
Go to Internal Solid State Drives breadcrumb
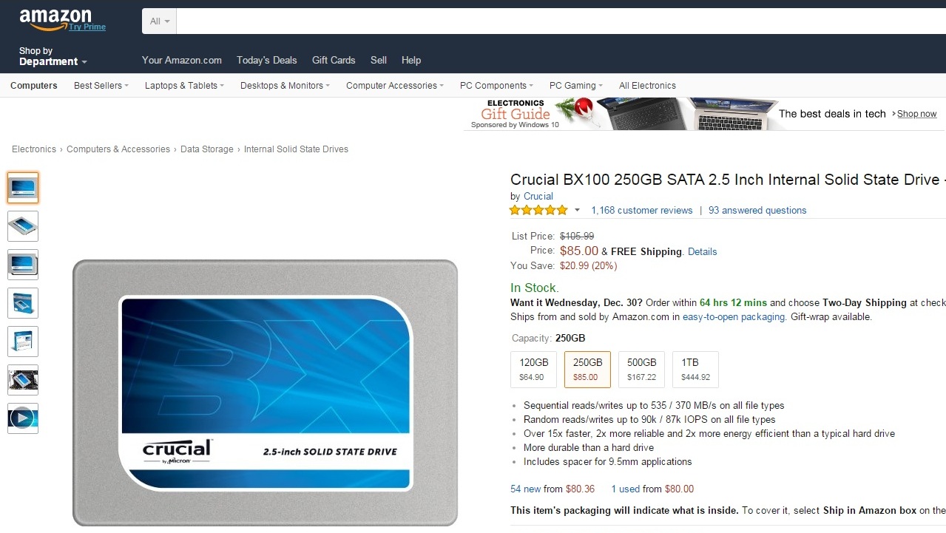coord(296,149)
